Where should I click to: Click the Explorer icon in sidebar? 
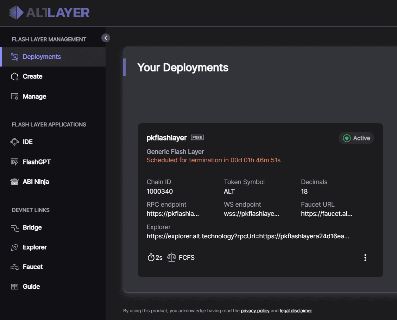pos(15,247)
